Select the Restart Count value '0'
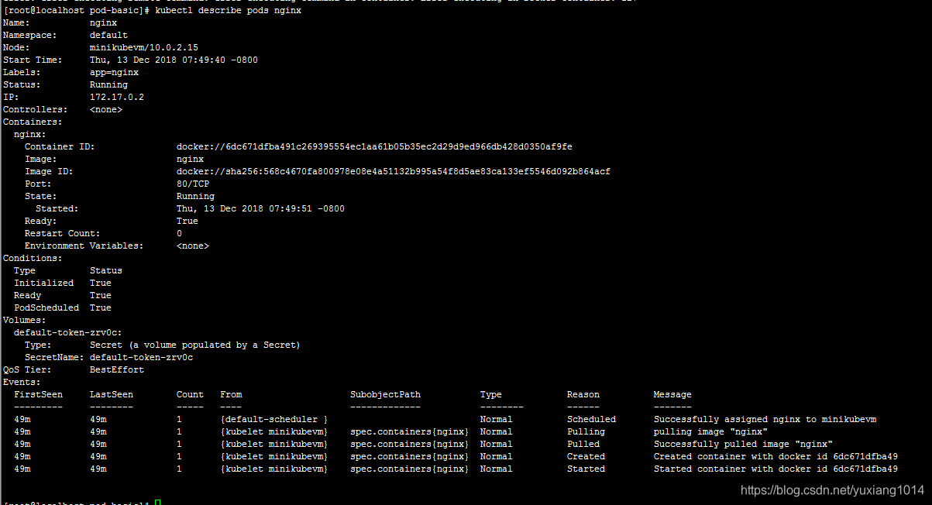Screen dimensions: 932x505 (179, 233)
